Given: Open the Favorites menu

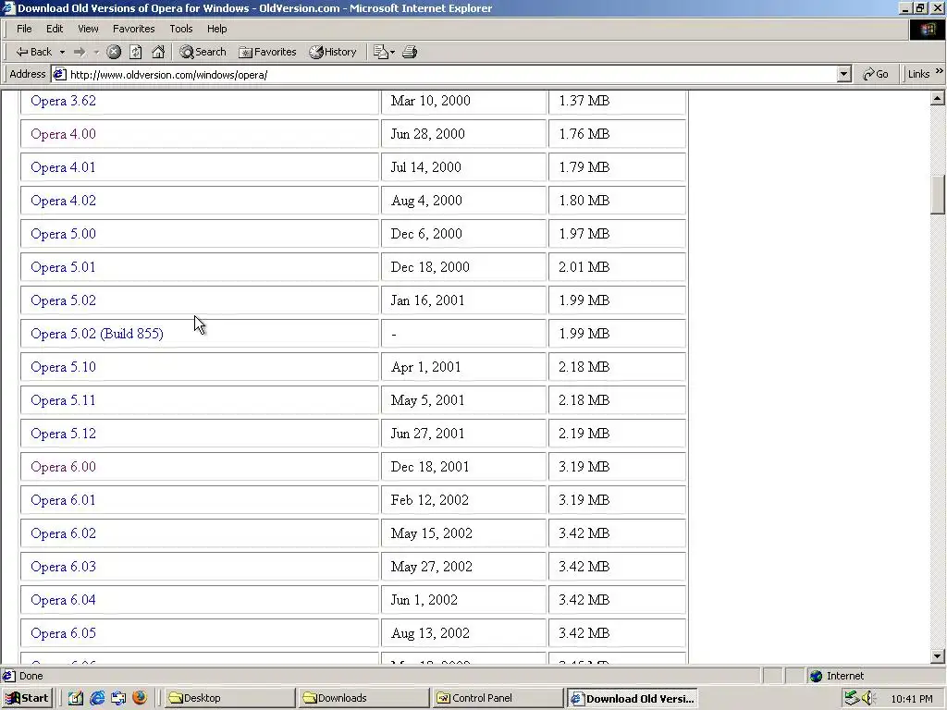Looking at the screenshot, I should tap(133, 29).
